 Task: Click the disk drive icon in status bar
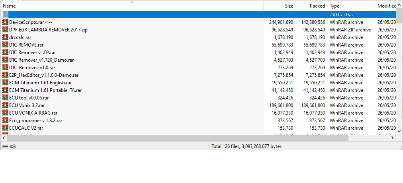pos(5,146)
